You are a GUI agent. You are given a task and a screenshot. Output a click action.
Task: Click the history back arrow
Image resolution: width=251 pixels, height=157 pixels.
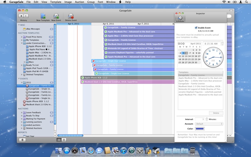coord(21,16)
